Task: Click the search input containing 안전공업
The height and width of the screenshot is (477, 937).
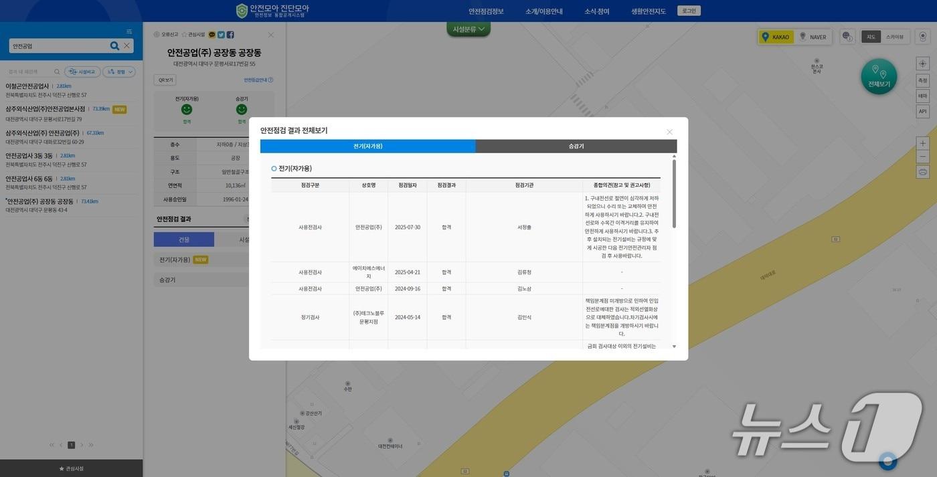Action: 59,45
